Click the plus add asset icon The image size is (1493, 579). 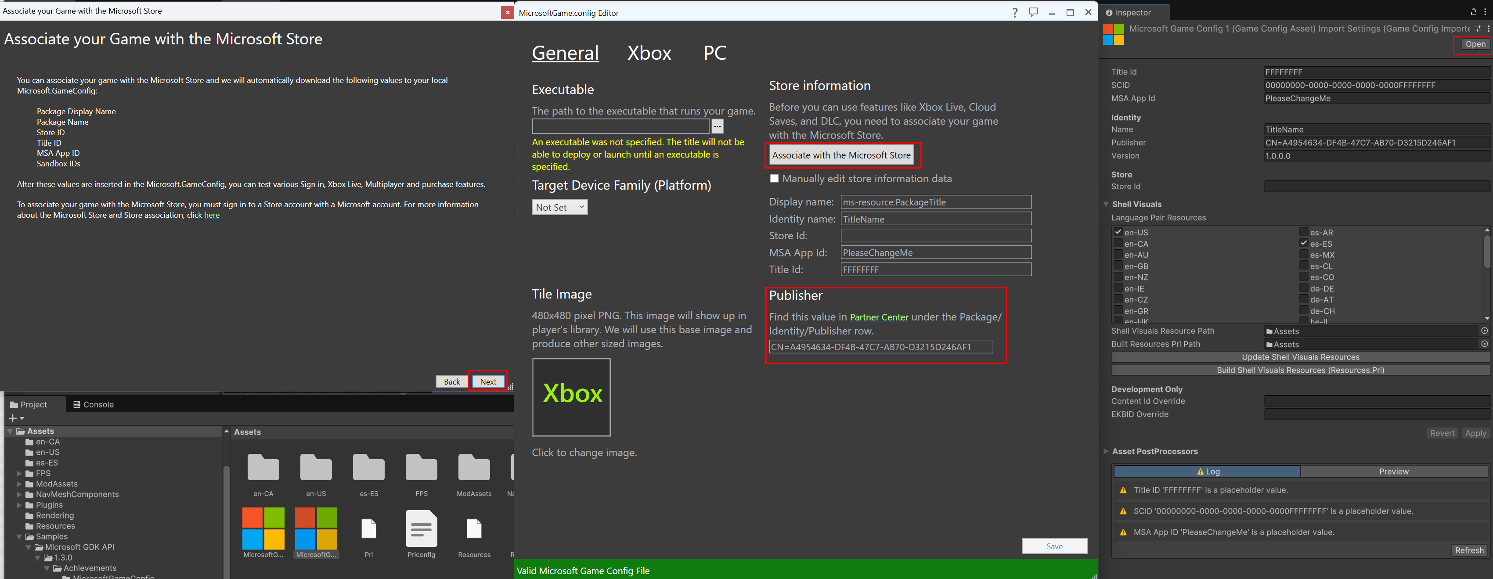click(13, 418)
